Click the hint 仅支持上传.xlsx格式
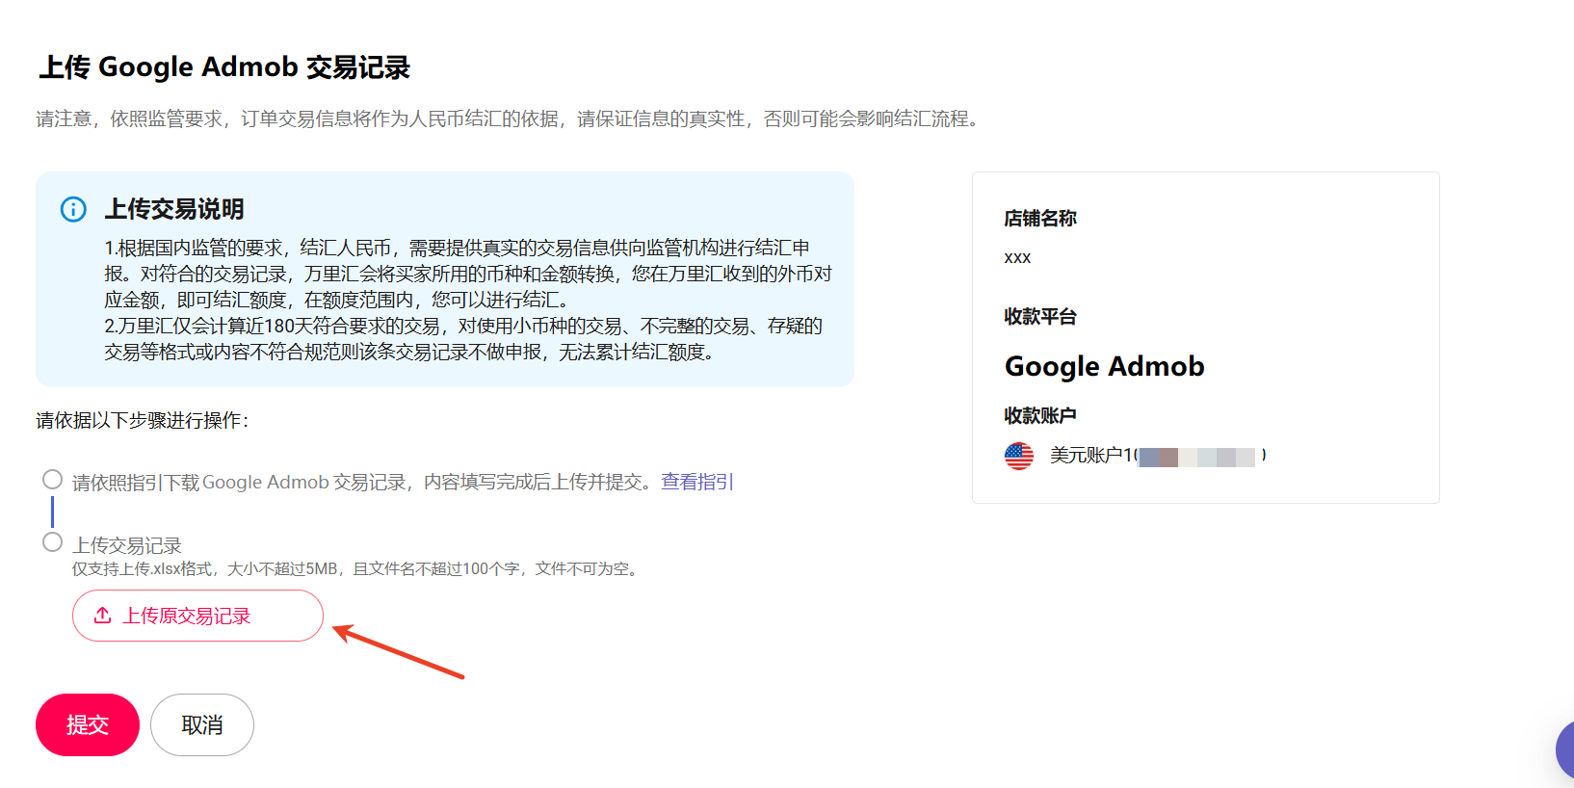1574x788 pixels. tap(356, 568)
